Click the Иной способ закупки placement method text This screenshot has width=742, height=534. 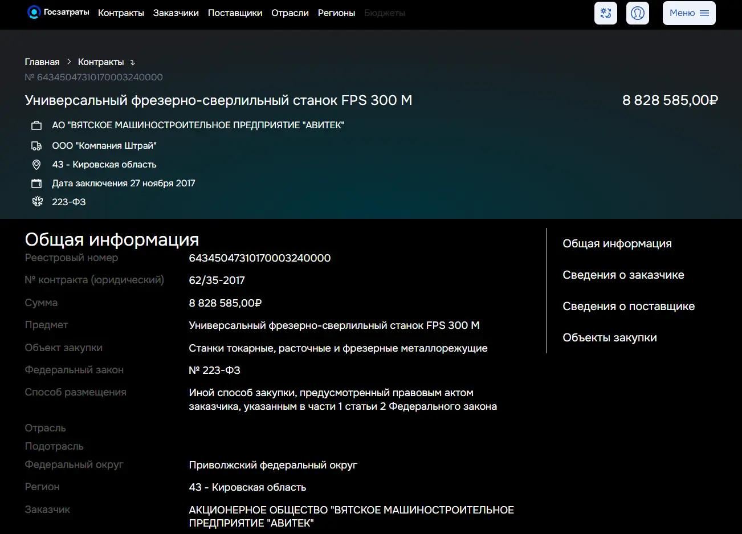[343, 400]
